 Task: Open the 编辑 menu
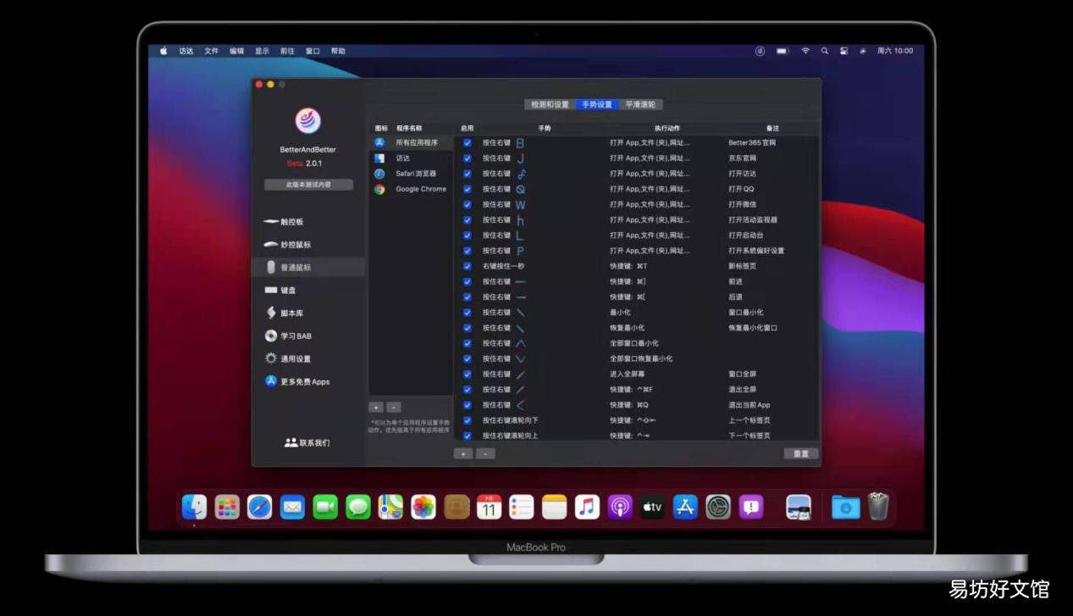[x=236, y=51]
